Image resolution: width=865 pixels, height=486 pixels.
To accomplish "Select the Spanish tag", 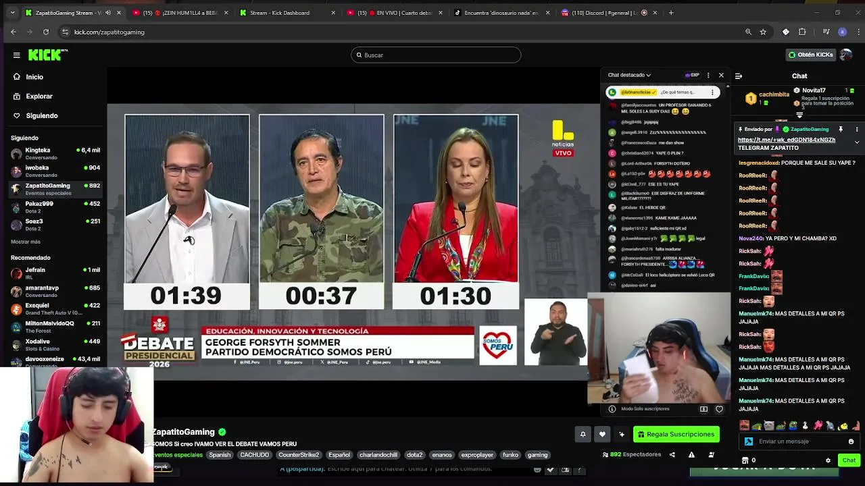I will click(220, 455).
